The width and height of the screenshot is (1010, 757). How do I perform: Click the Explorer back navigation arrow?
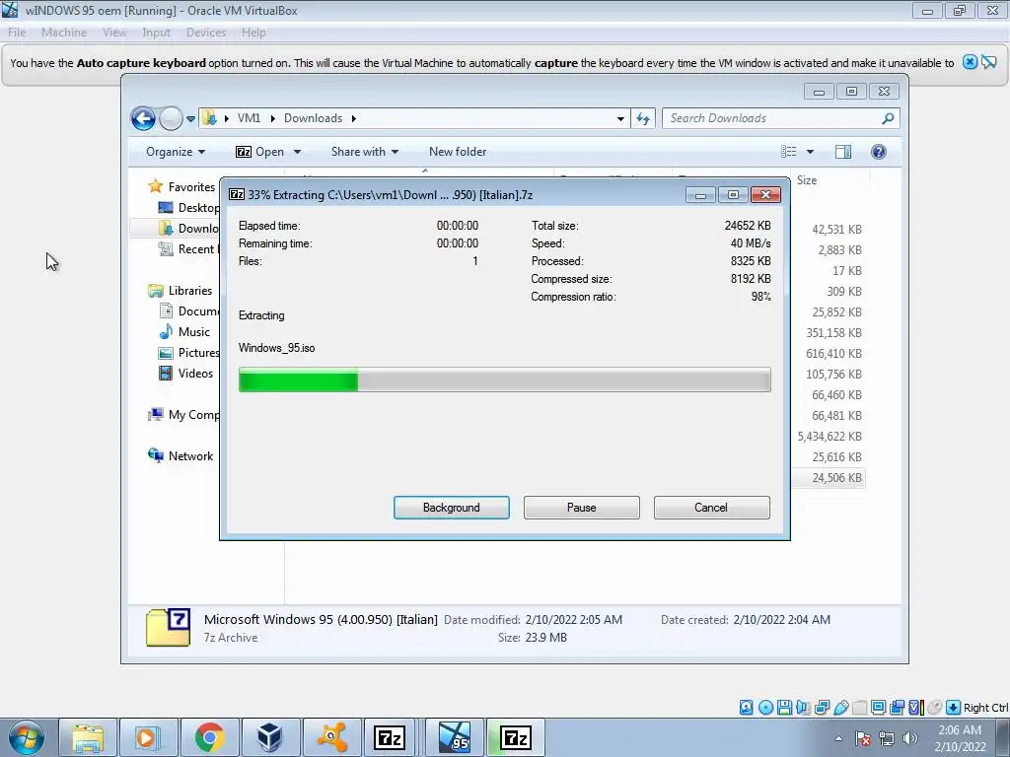tap(143, 118)
